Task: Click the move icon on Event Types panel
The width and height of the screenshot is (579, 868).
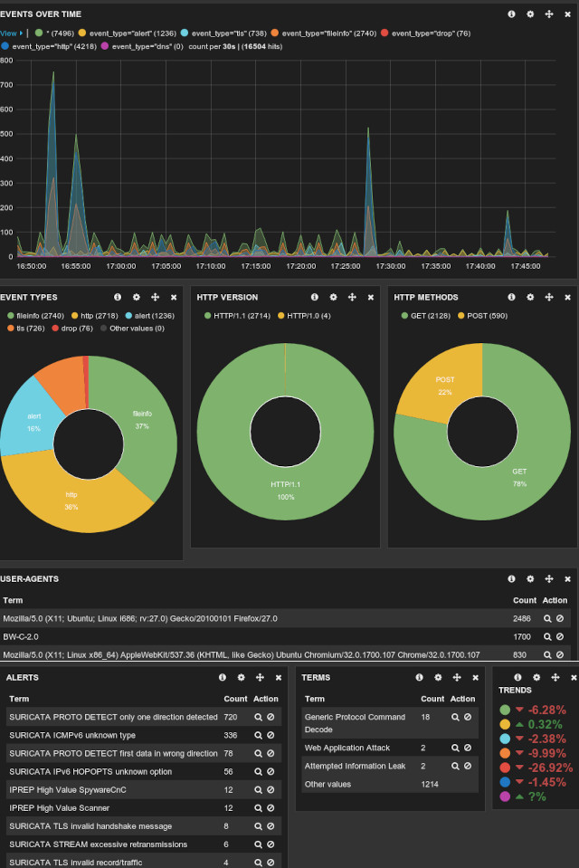Action: tap(155, 297)
